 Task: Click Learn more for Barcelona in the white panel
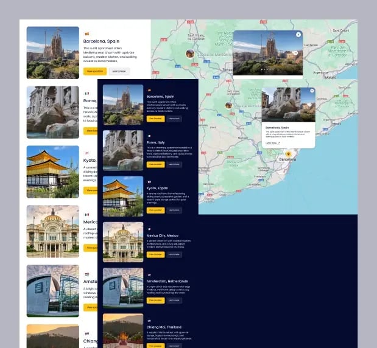(119, 71)
